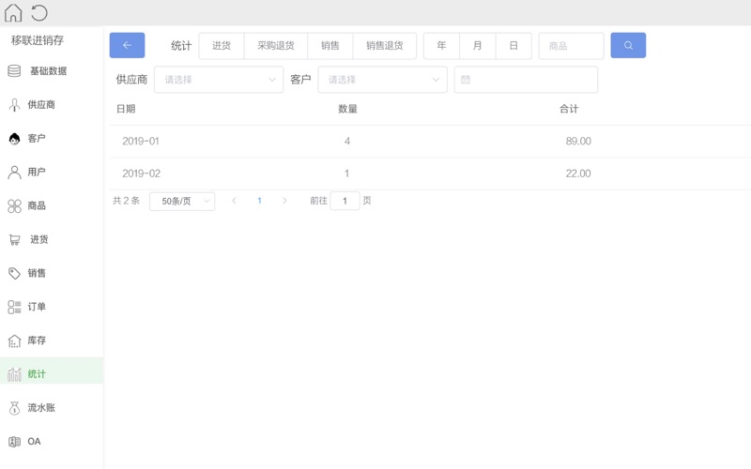Open the 客户 dropdown
Screen dimensions: 751x469
[383, 80]
